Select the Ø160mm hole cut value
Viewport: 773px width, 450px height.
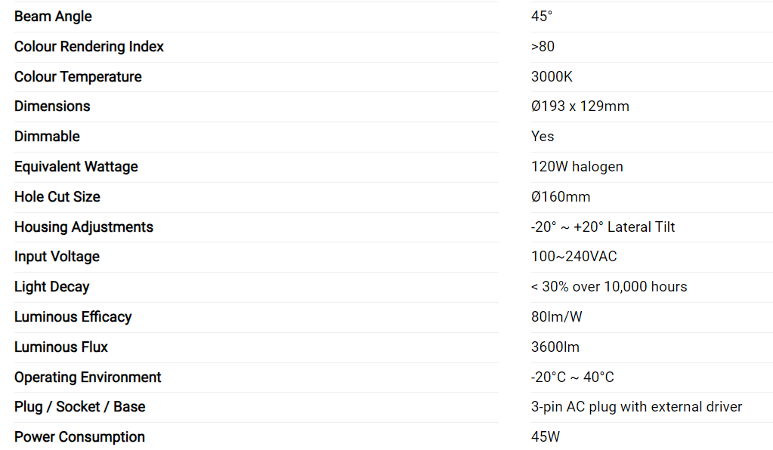click(561, 197)
